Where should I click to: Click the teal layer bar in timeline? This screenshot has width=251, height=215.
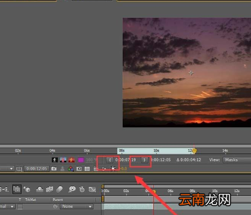tap(129, 206)
